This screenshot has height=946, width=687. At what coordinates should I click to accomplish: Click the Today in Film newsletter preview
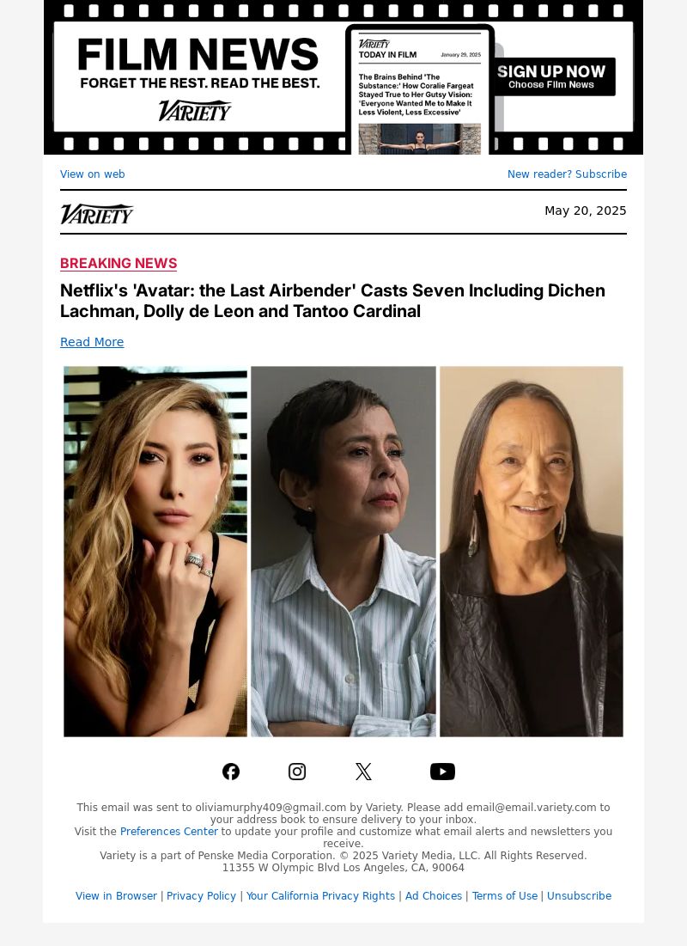click(420, 90)
